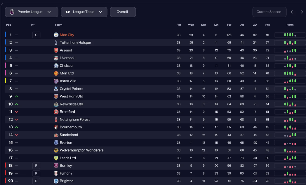This screenshot has height=185, width=306.
Task: Click the Leeds Utd crest icon
Action: click(56, 158)
